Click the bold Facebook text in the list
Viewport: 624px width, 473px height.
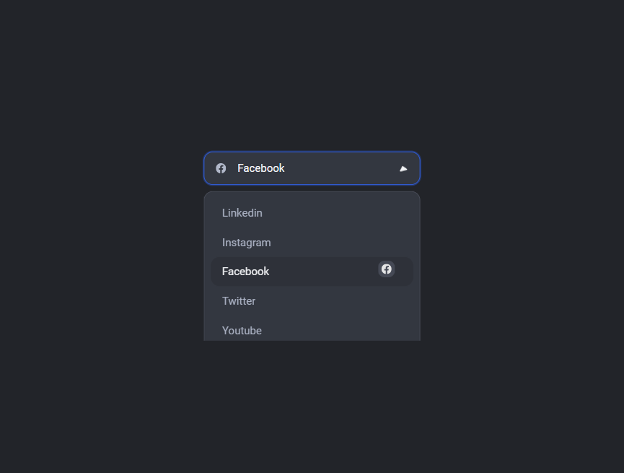tap(245, 272)
